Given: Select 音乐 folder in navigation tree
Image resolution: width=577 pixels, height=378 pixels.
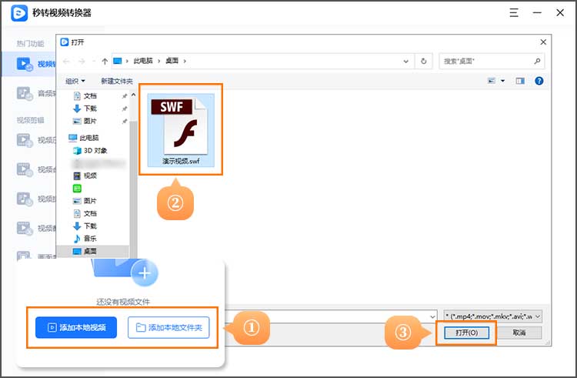Looking at the screenshot, I should point(90,239).
